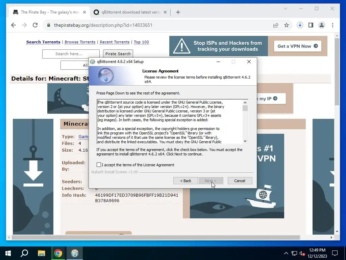The image size is (346, 260).
Task: Click the address bar URL
Action: coord(103,25)
